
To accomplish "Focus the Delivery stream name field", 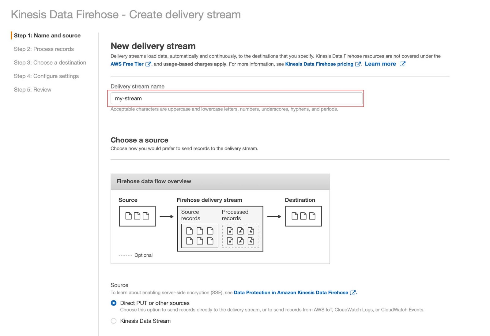I will 236,99.
